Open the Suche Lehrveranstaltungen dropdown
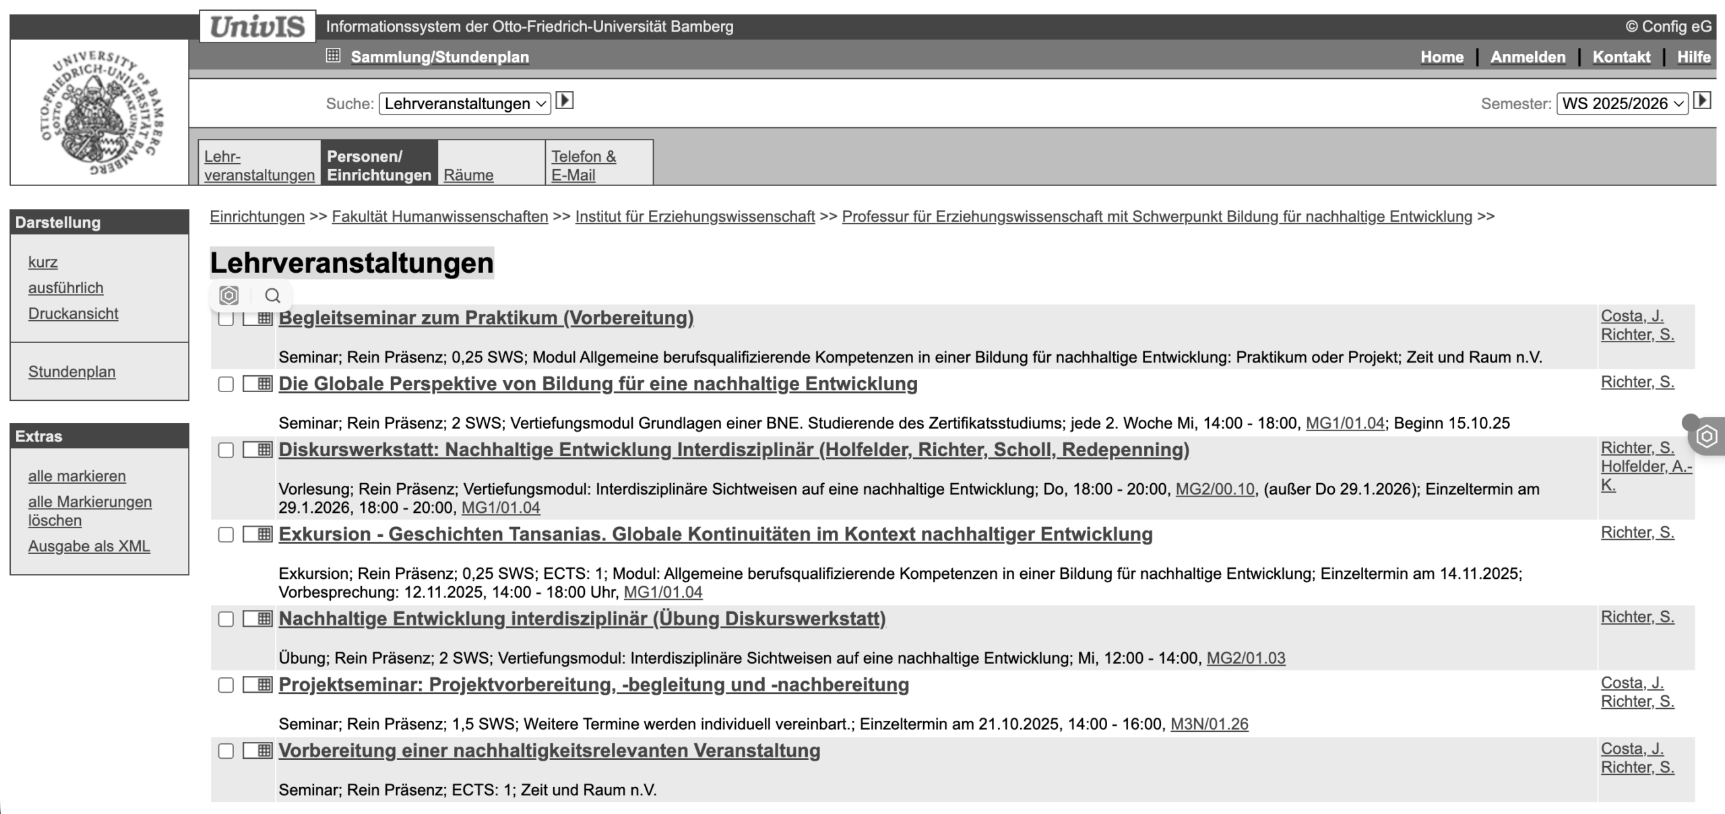 tap(464, 104)
